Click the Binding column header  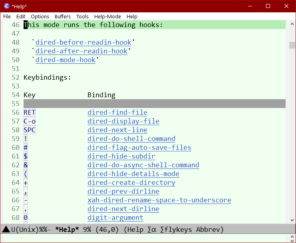tap(101, 95)
